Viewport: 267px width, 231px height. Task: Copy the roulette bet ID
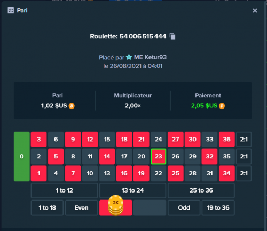tap(172, 36)
